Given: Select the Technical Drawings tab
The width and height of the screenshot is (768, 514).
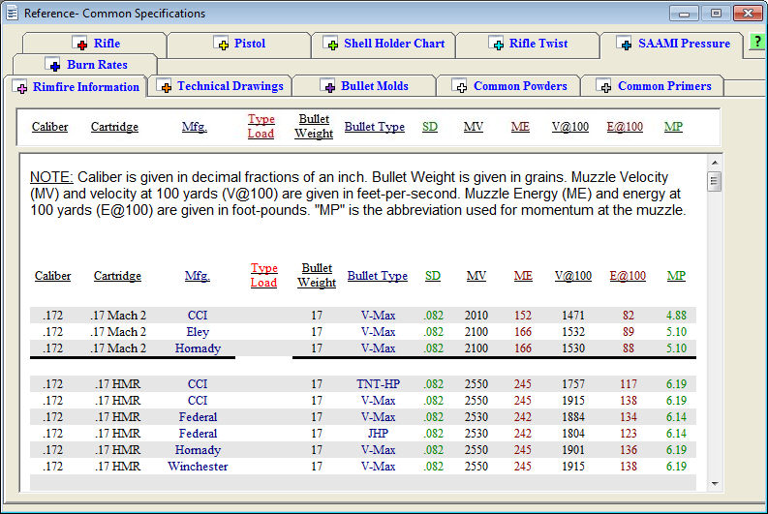Looking at the screenshot, I should 220,86.
